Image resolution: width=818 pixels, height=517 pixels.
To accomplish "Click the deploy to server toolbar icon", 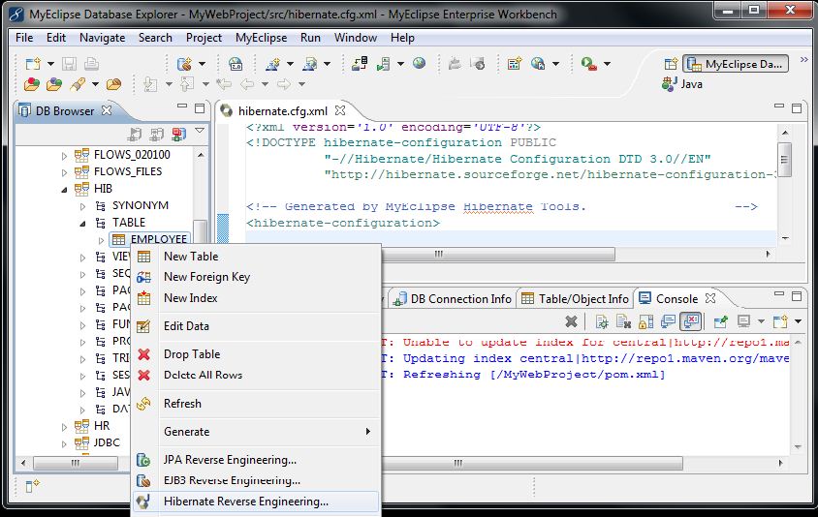I will pos(359,64).
